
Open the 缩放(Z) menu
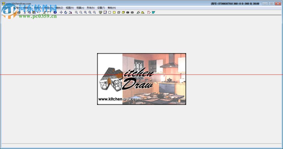[x=59, y=8]
